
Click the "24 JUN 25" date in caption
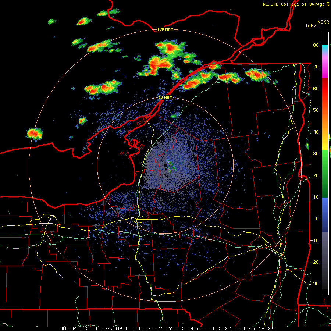click(x=240, y=328)
